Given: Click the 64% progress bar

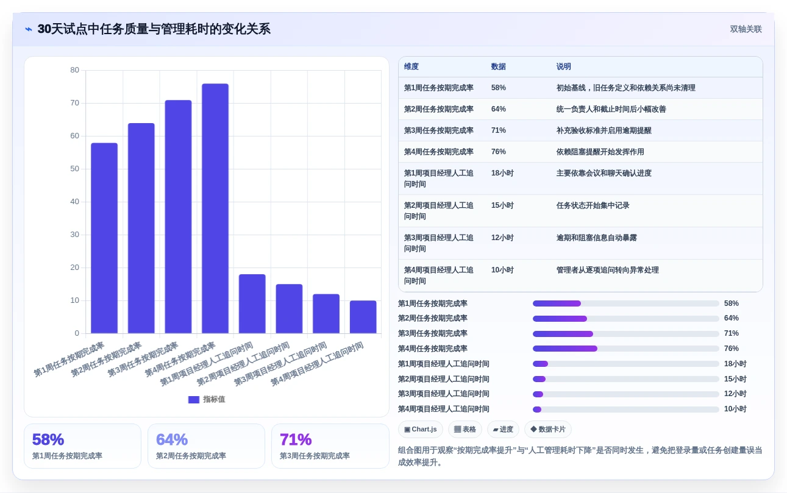Looking at the screenshot, I should coord(626,319).
